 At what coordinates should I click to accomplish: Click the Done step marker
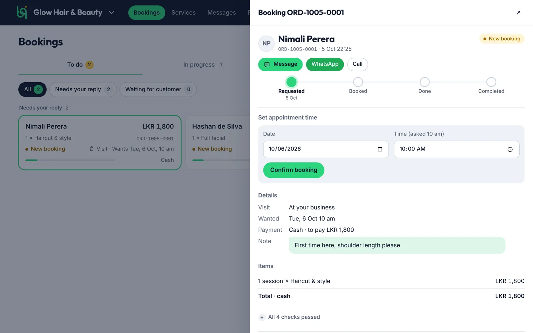pos(425,82)
